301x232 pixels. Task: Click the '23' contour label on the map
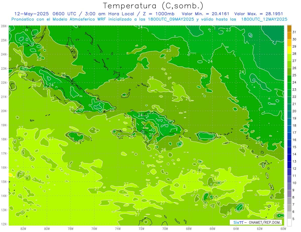(228, 30)
